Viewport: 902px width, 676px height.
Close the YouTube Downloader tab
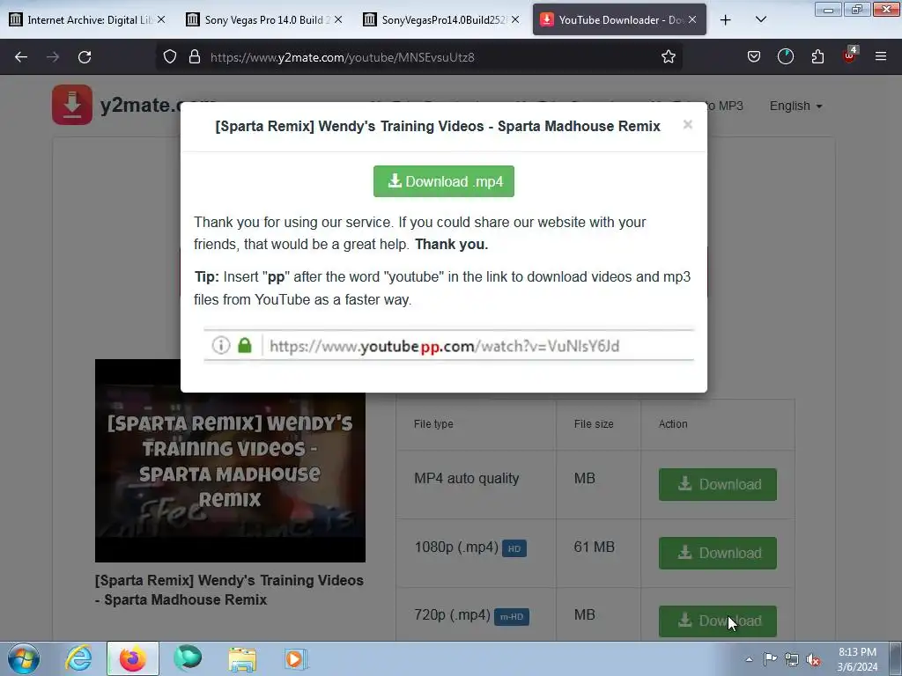[692, 20]
